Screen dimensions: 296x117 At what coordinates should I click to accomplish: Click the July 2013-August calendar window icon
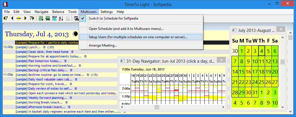tap(234, 30)
